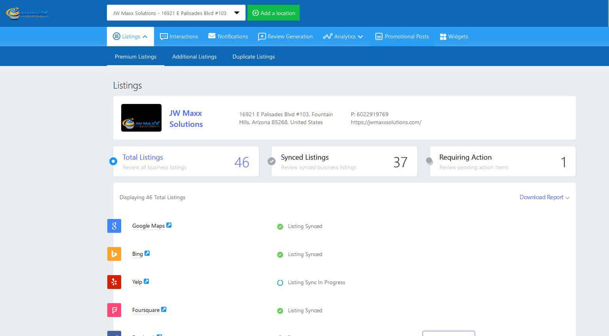Click the Yelp red icon
Image resolution: width=609 pixels, height=336 pixels.
(x=114, y=282)
